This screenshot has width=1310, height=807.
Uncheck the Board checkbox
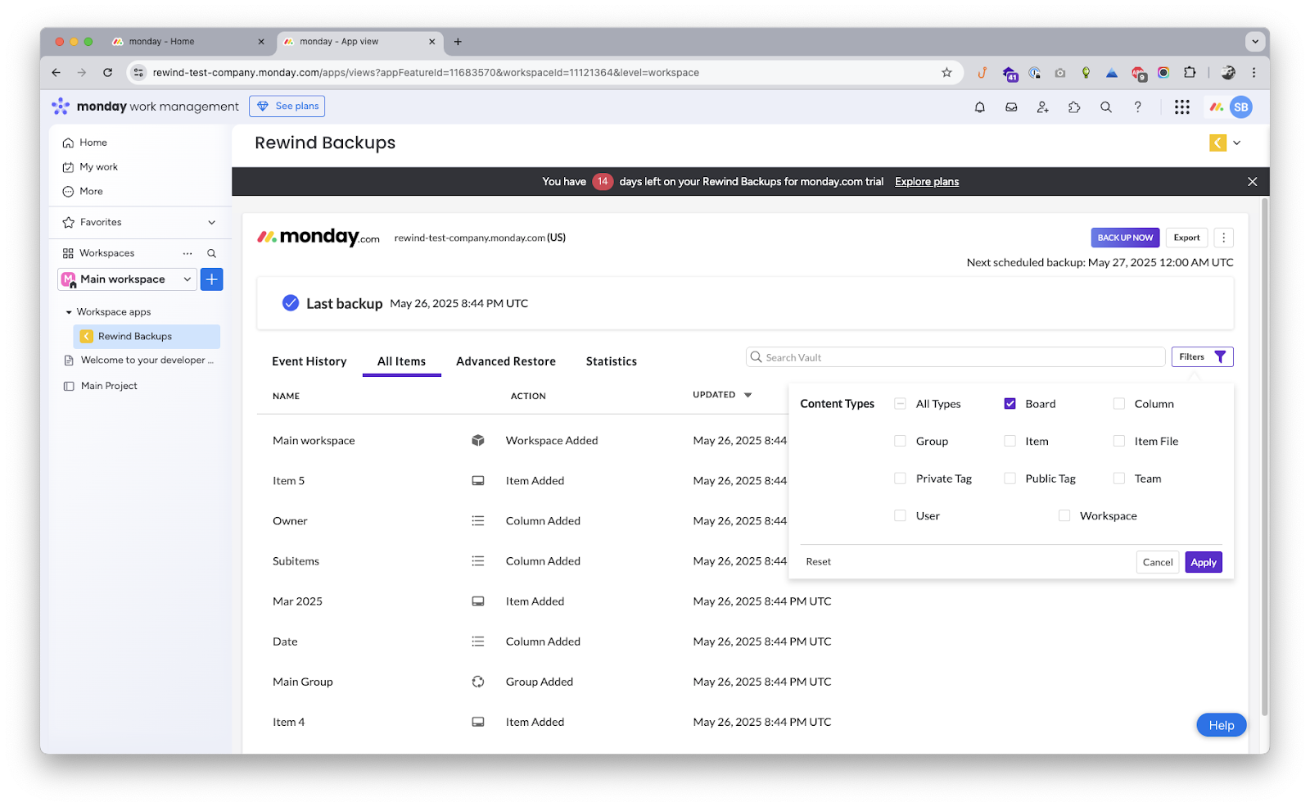point(1010,404)
